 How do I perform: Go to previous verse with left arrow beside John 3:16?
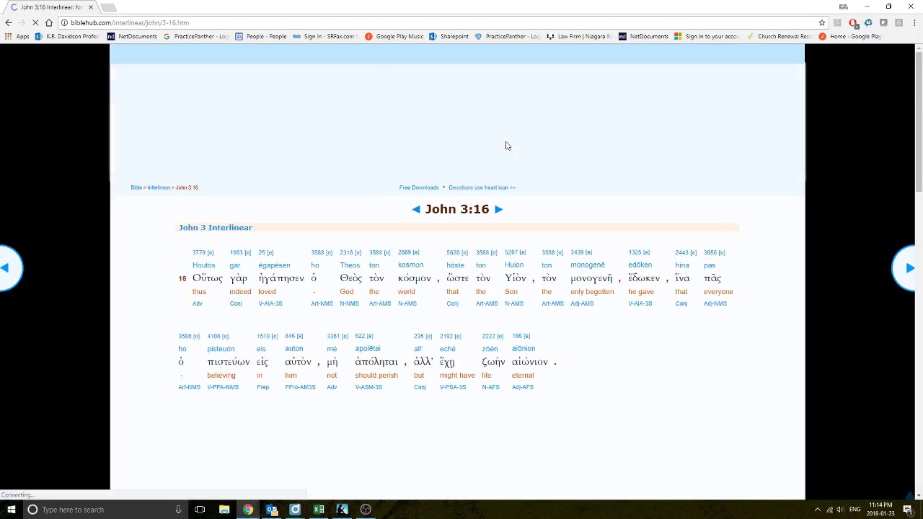tap(416, 209)
